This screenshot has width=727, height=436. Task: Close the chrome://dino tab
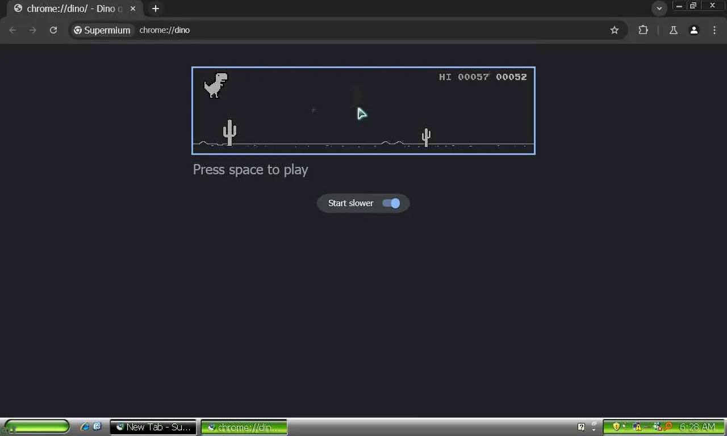(133, 9)
